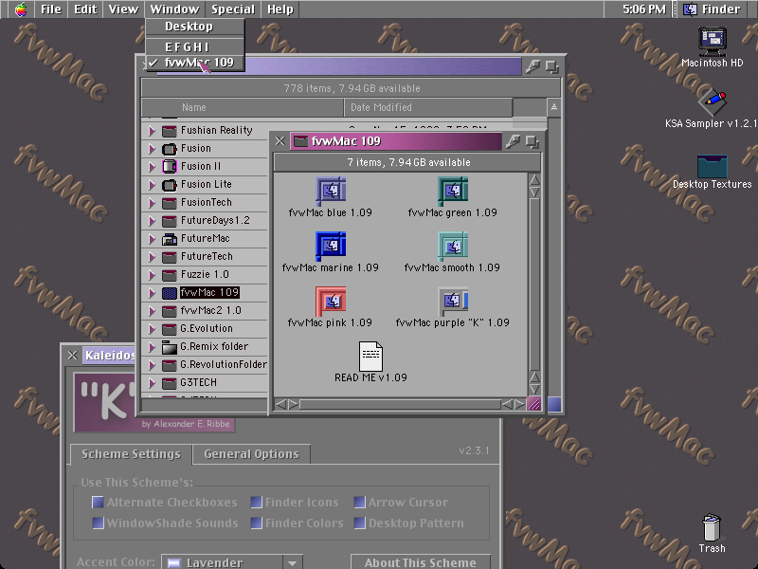This screenshot has height=569, width=758.
Task: Open the File menu
Action: [x=51, y=9]
